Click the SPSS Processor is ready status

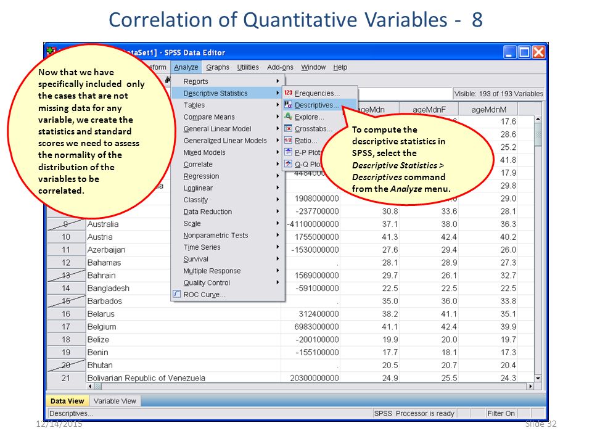[414, 413]
